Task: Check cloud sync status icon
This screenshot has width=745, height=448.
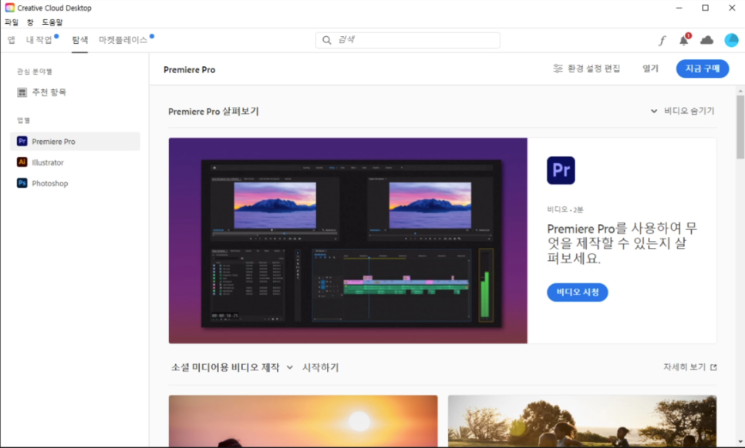Action: (706, 40)
